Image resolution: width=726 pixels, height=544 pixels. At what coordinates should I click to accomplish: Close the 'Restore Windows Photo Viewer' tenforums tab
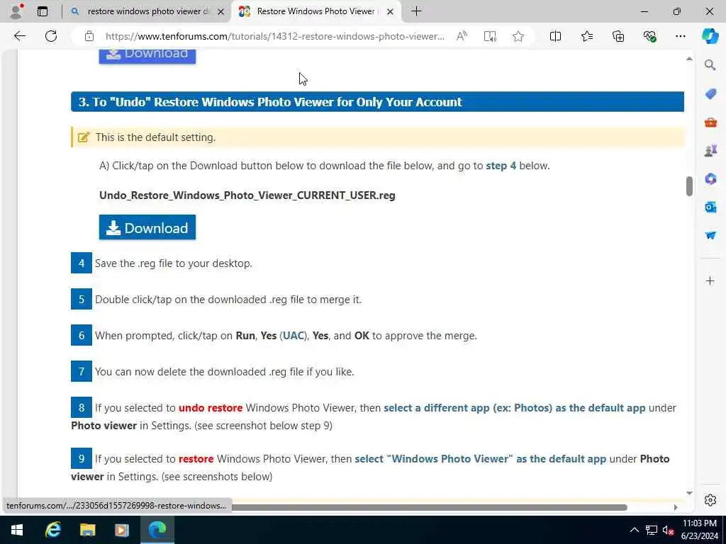[391, 11]
